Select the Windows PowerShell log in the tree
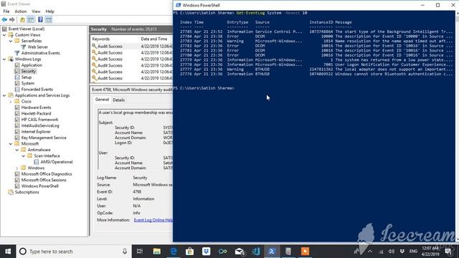 pos(40,186)
